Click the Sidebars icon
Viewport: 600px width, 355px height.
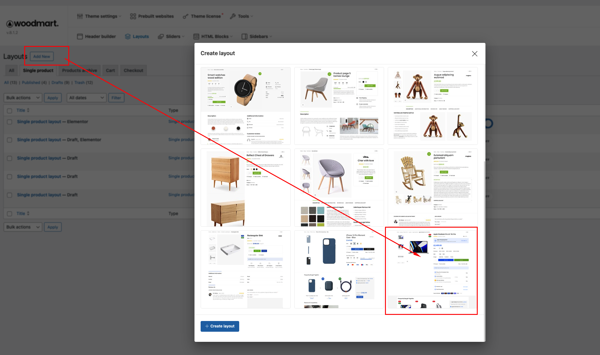pos(244,36)
